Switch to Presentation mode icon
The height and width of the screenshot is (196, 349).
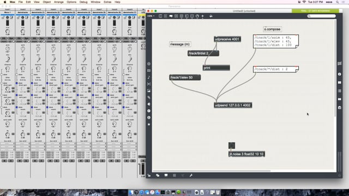pyautogui.click(x=166, y=175)
